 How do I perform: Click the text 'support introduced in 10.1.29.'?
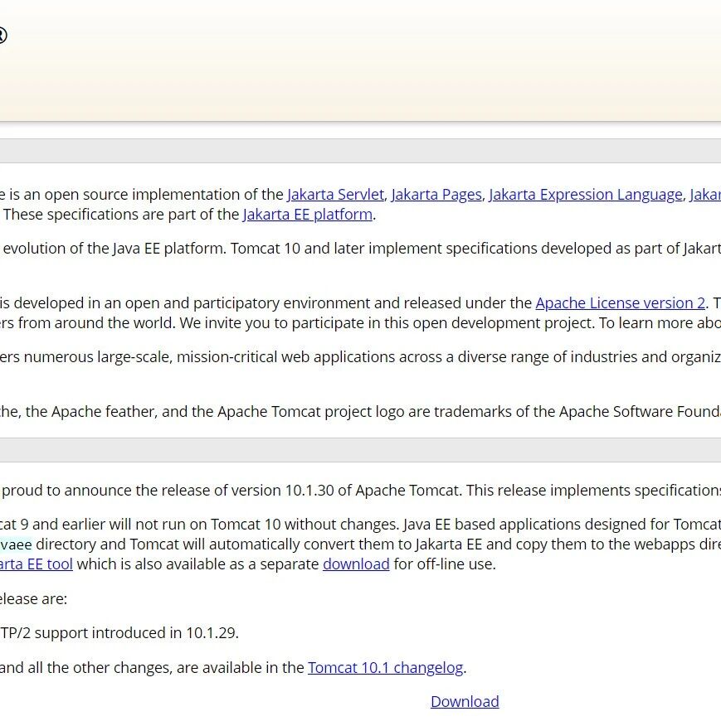click(137, 632)
